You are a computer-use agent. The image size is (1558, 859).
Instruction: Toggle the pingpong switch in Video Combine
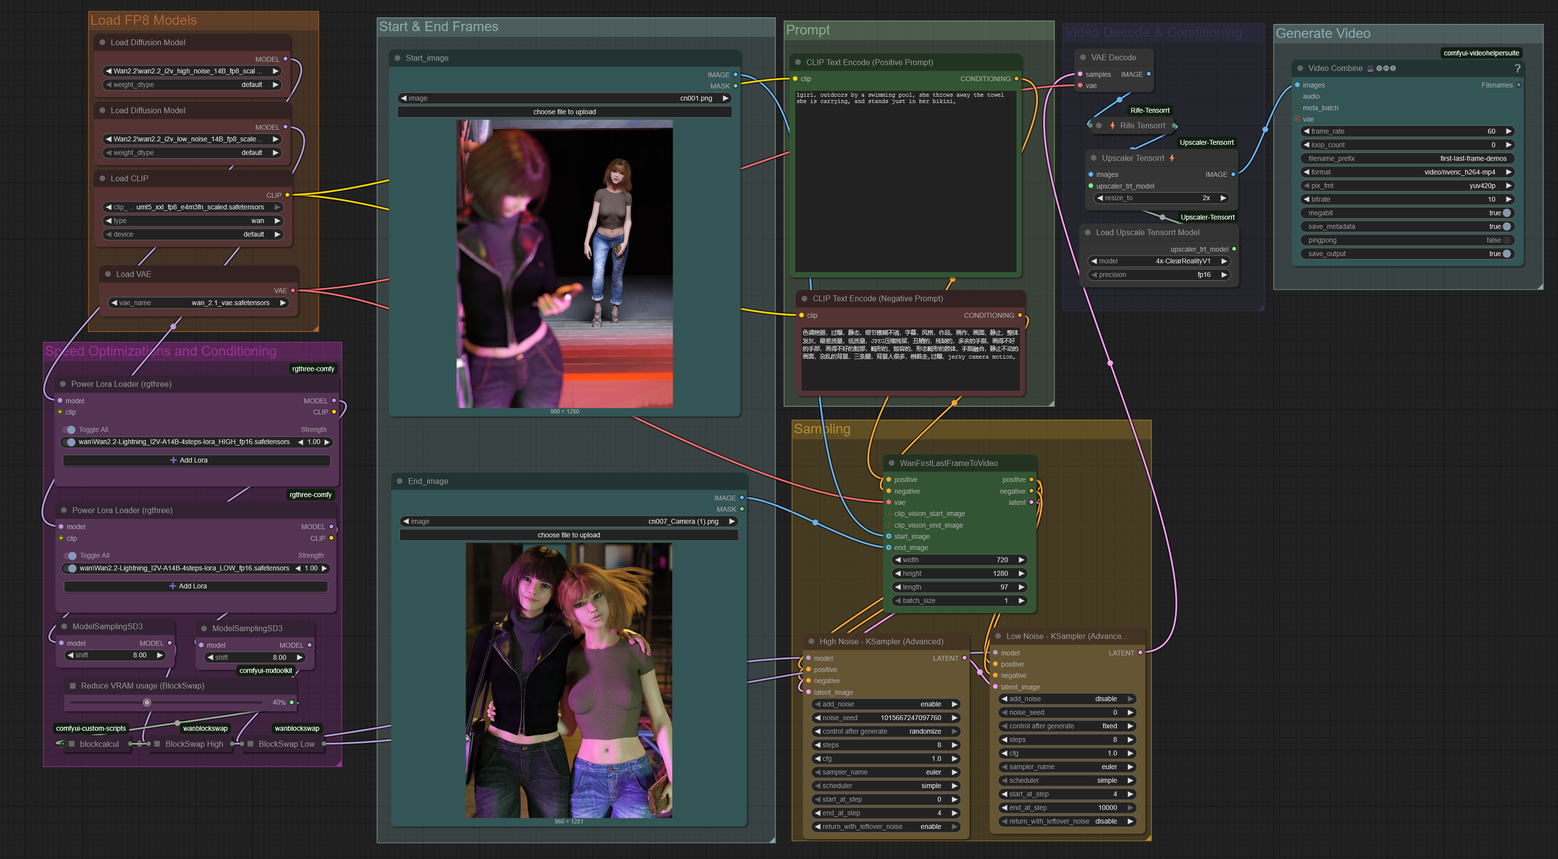point(1506,240)
